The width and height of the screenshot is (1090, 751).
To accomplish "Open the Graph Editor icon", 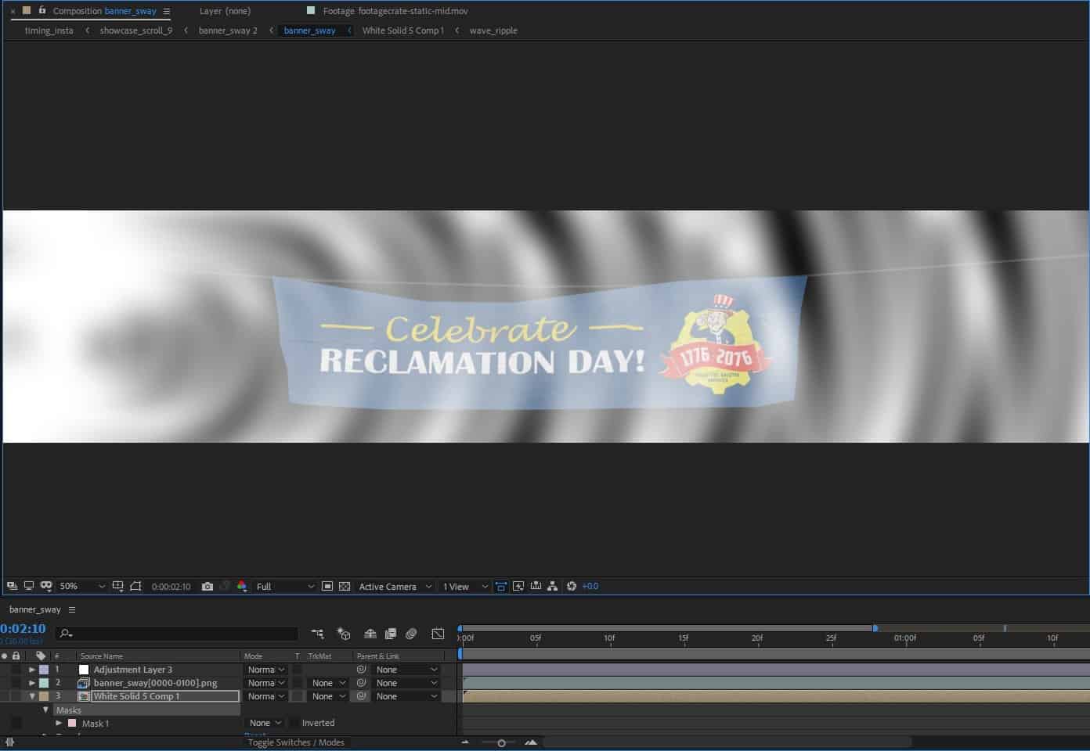I will (438, 634).
